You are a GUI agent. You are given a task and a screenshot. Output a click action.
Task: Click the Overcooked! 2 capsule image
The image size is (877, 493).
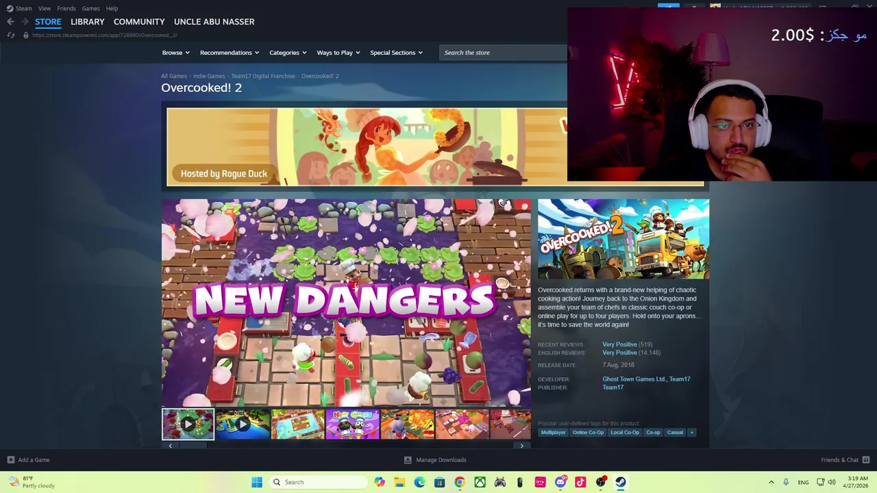[x=623, y=239]
